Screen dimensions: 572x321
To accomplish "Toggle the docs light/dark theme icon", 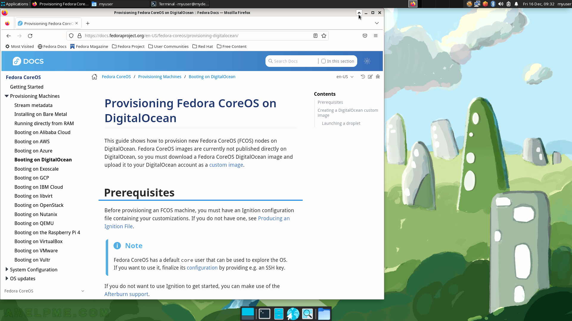I will coord(367,61).
